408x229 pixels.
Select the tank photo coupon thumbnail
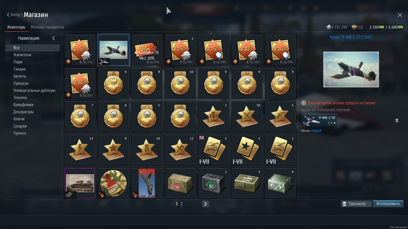[80, 183]
